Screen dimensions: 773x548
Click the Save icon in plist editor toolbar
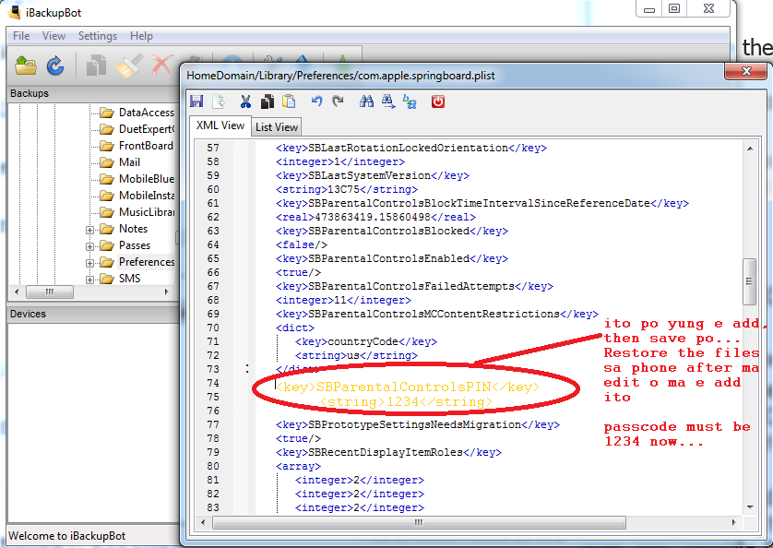[x=196, y=101]
